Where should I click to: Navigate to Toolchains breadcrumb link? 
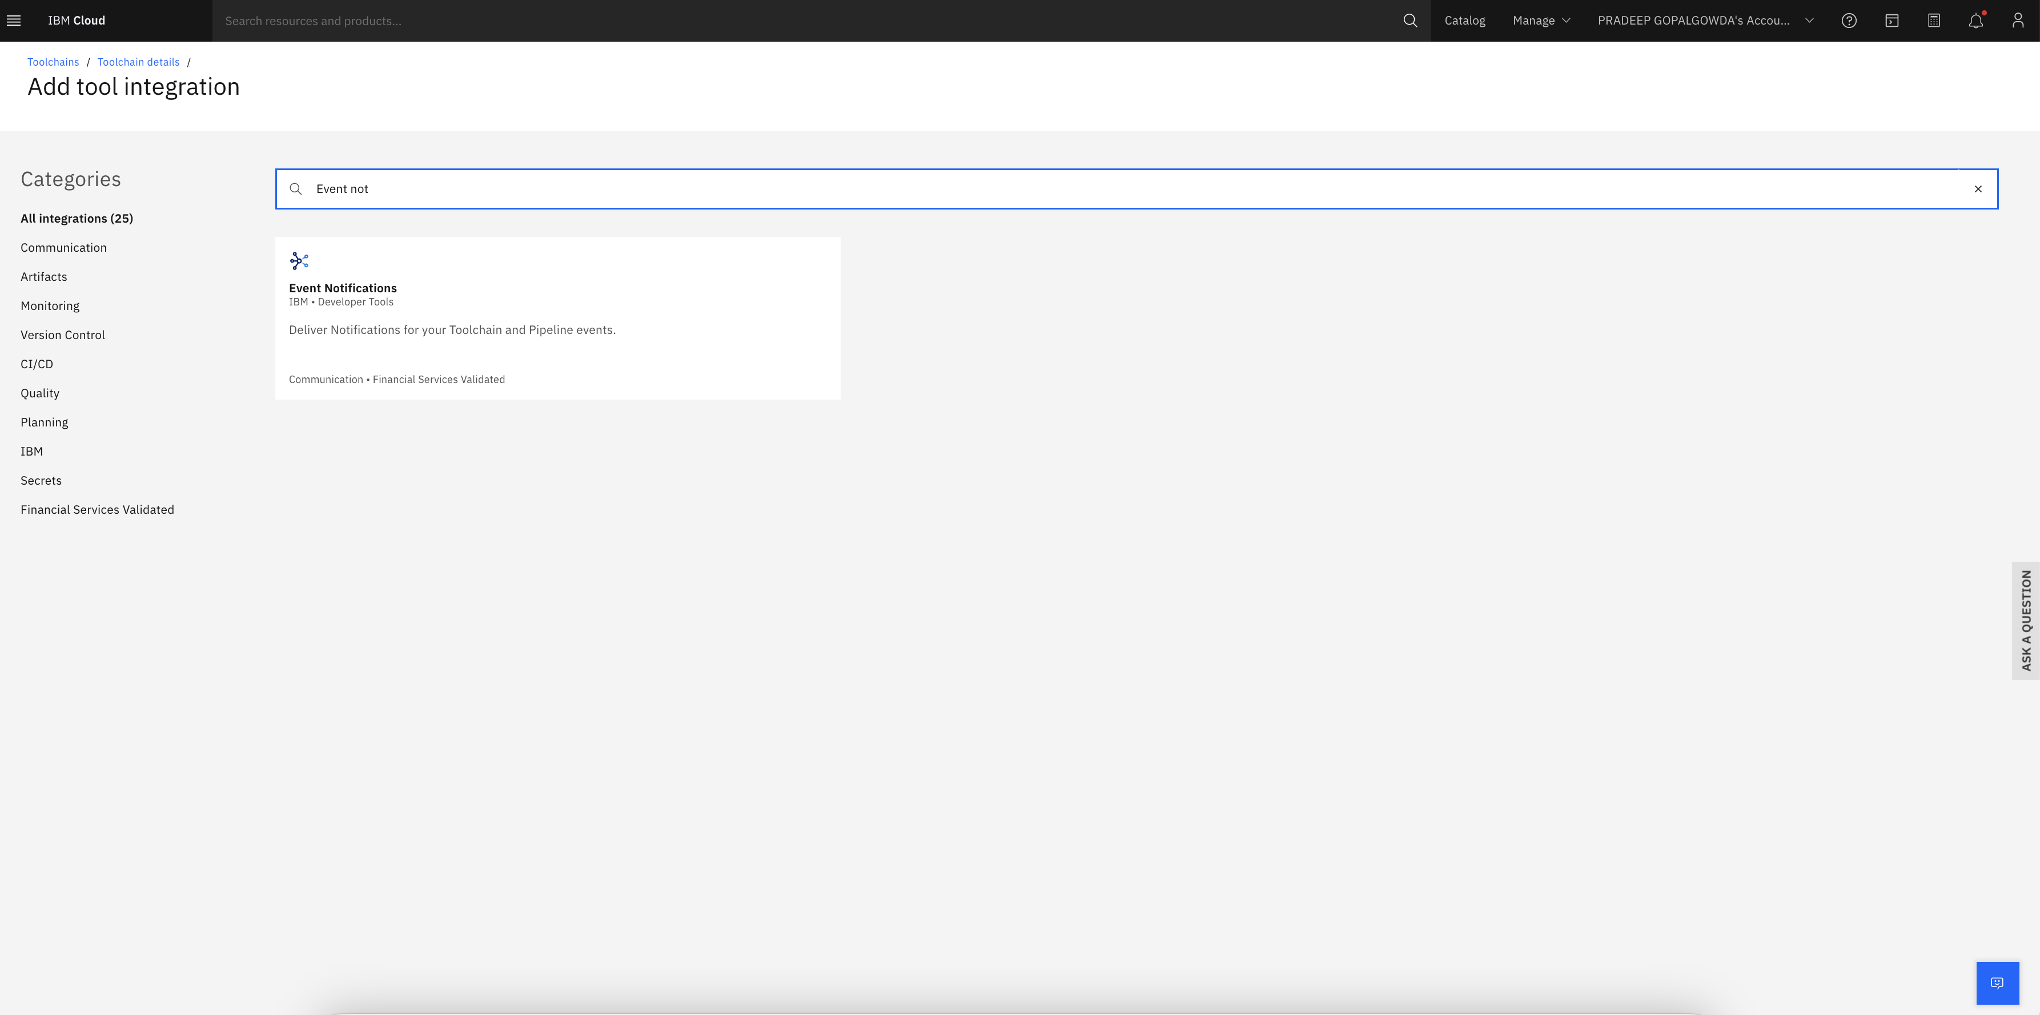53,61
